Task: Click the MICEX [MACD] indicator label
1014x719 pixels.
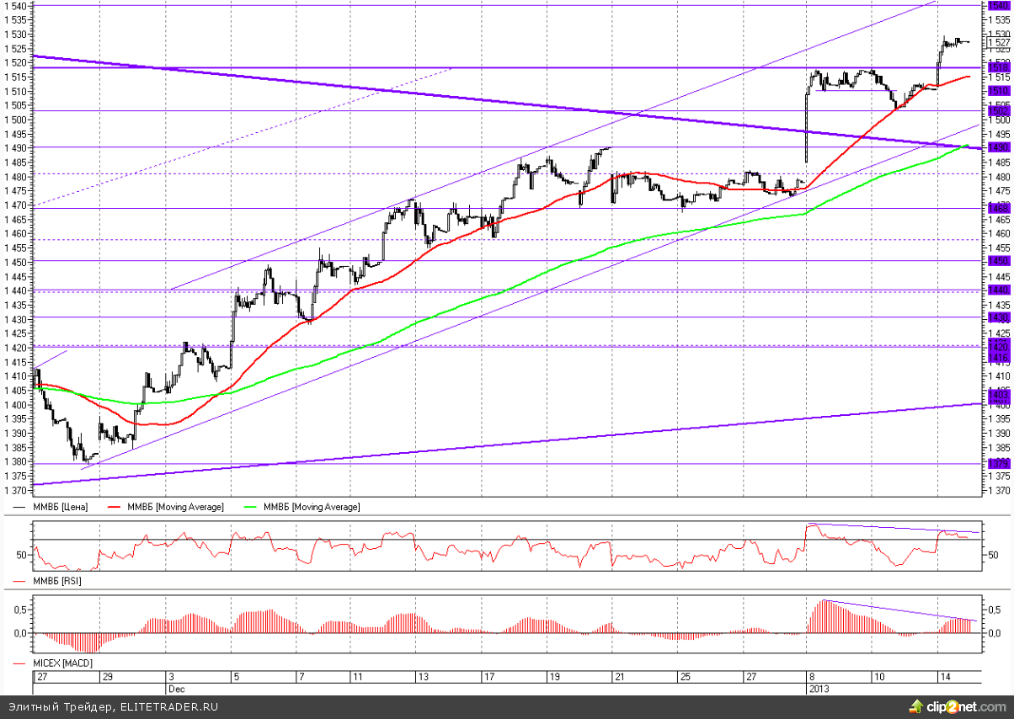Action: coord(61,665)
